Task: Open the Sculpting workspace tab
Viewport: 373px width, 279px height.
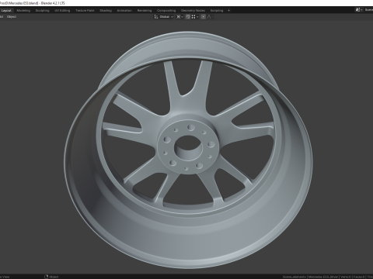Action: click(x=42, y=11)
